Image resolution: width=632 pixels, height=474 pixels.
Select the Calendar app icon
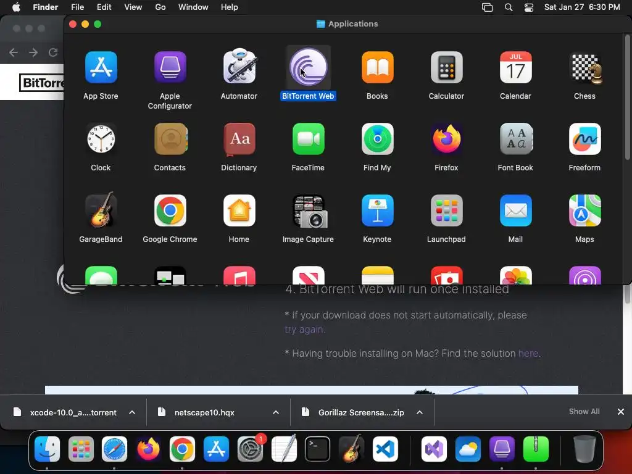tap(515, 67)
